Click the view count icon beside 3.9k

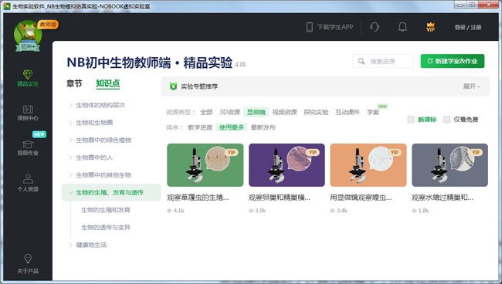[251, 211]
